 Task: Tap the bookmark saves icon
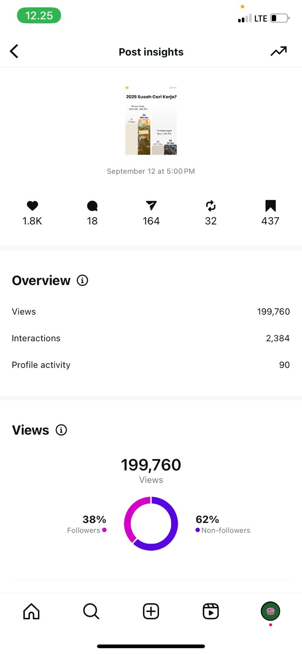coord(270,206)
